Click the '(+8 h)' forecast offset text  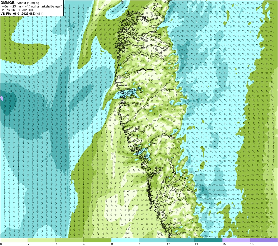[39, 14]
